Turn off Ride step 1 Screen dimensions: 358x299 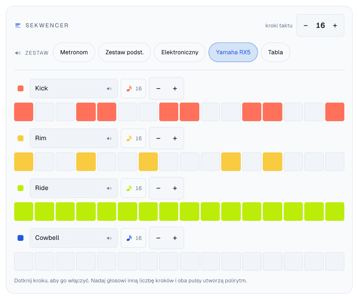(x=24, y=212)
